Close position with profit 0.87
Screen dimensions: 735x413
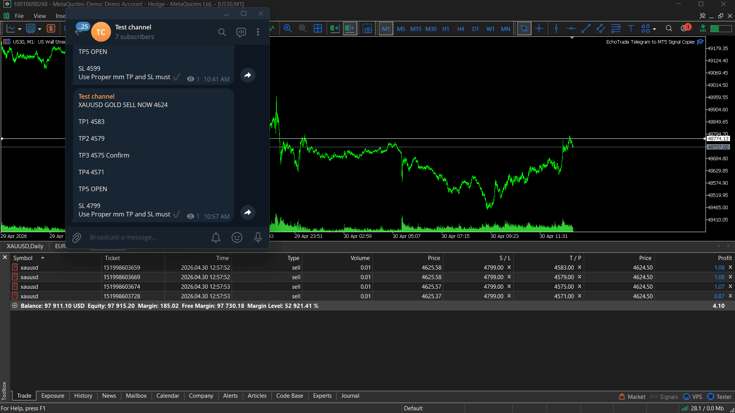tap(730, 296)
